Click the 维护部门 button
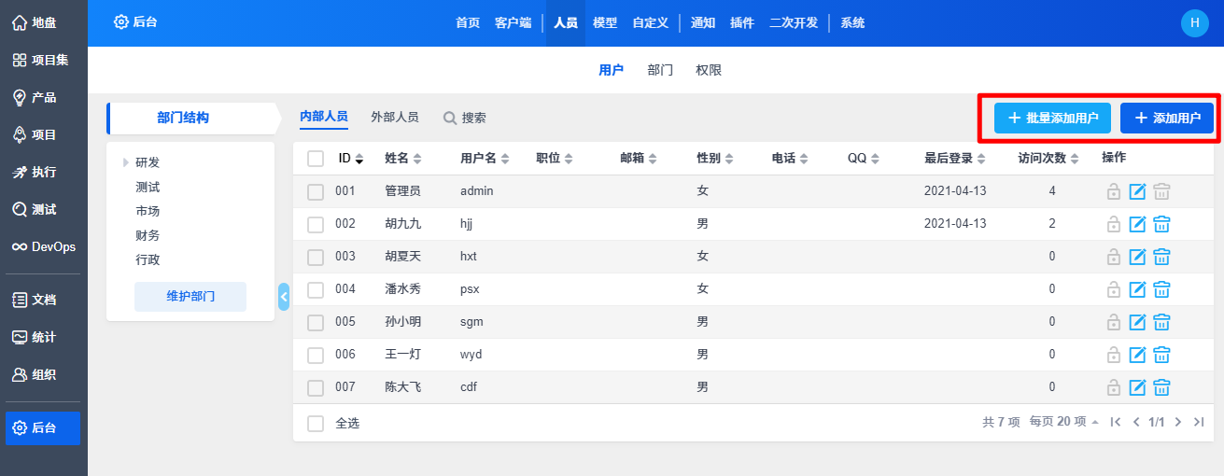The image size is (1224, 476). coord(190,297)
